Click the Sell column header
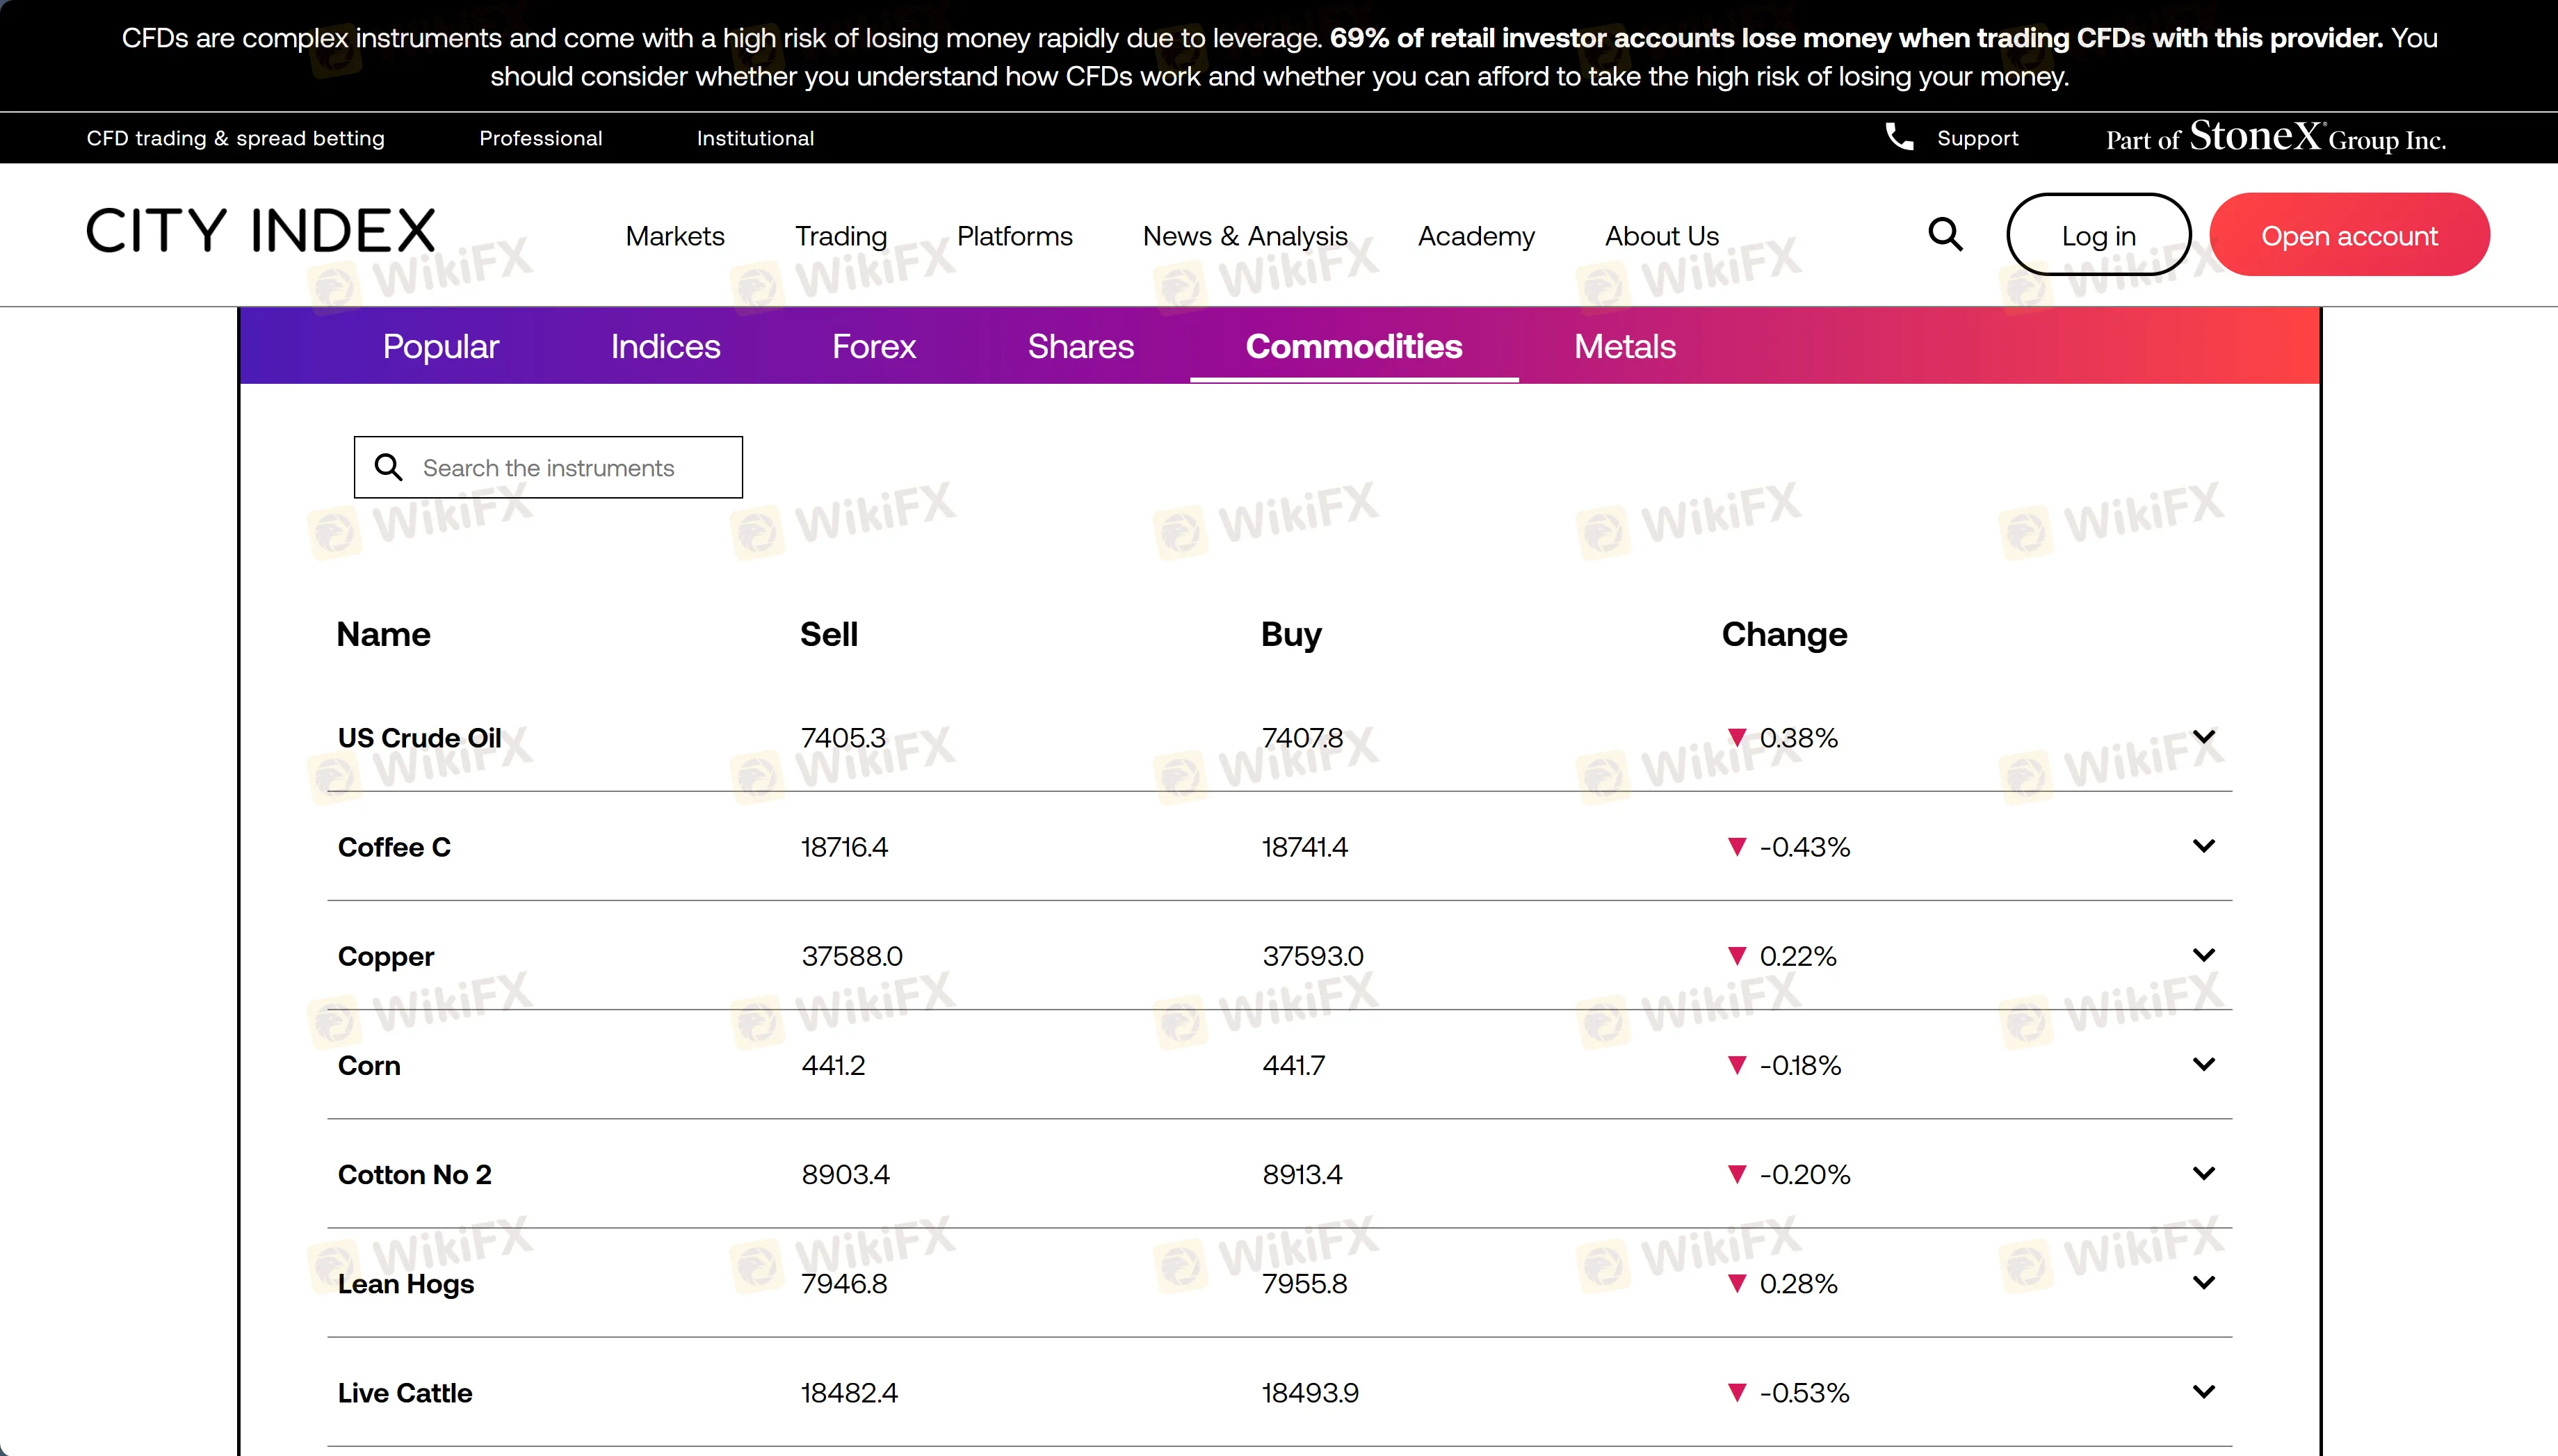2558x1456 pixels. [x=828, y=634]
